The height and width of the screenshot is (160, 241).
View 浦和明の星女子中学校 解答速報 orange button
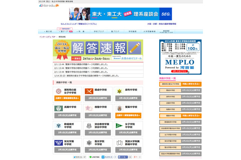click(67, 98)
